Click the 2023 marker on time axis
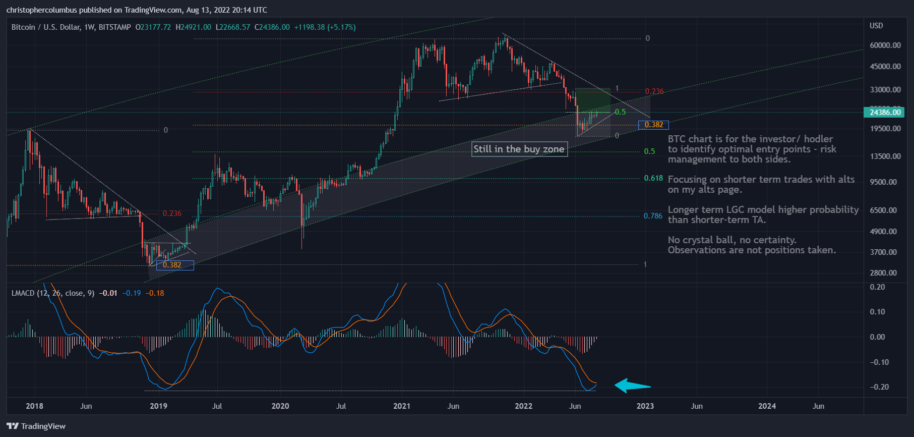 [x=645, y=406]
